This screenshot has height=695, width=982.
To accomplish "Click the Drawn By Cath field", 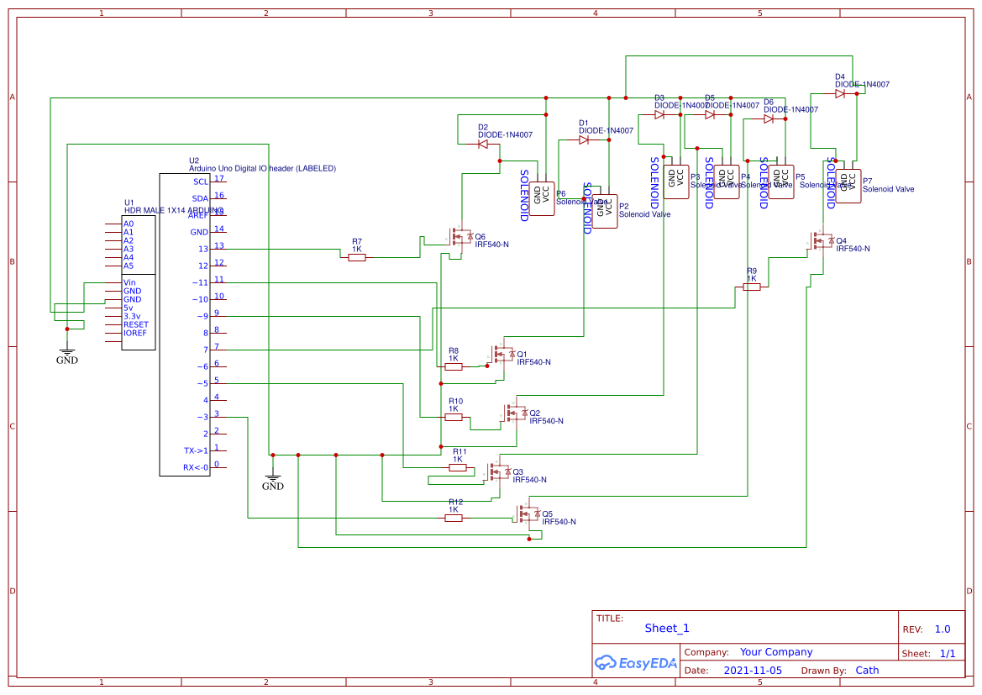I will 868,670.
